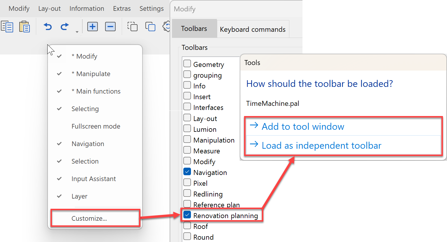Viewport: 447px width, 242px height.
Task: Click the blue plus square icon
Action: point(93,27)
